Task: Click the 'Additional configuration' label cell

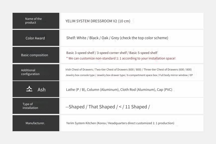Action: (x=36, y=72)
